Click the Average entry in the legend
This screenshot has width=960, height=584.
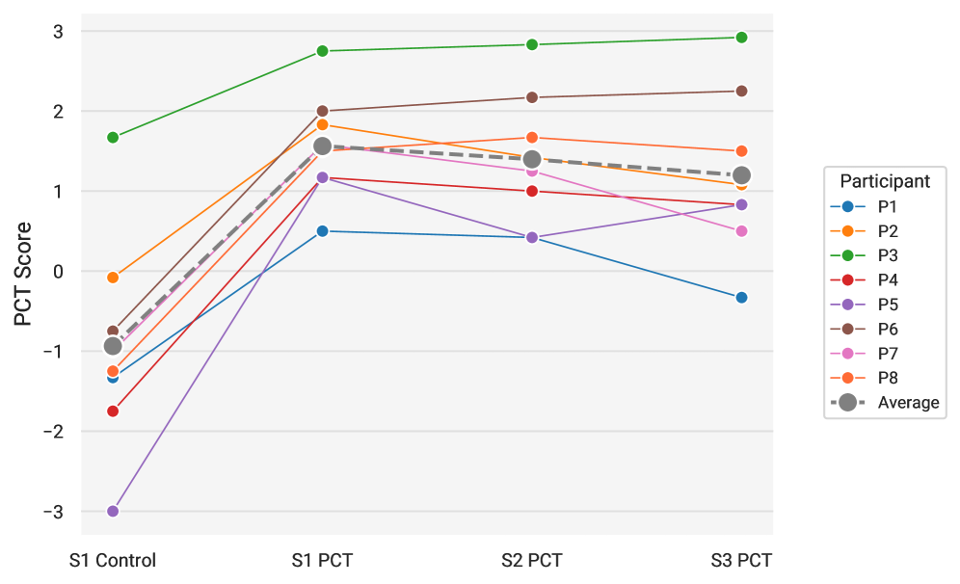click(x=908, y=403)
